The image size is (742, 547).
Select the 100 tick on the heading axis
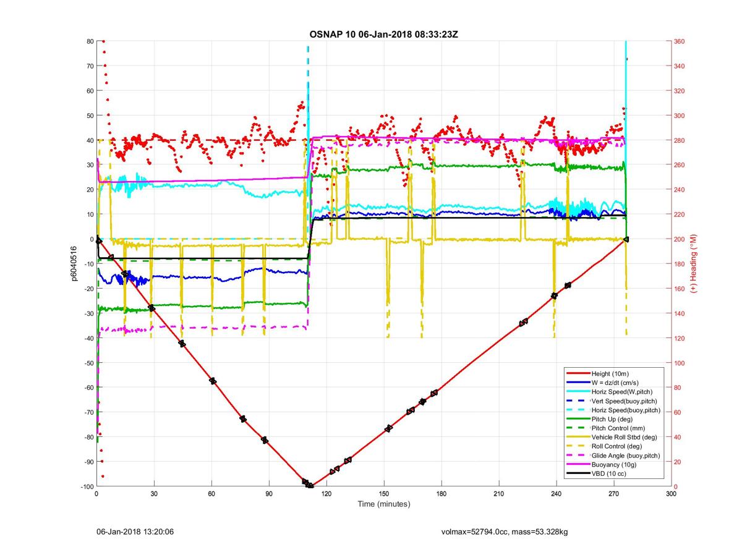pos(680,363)
